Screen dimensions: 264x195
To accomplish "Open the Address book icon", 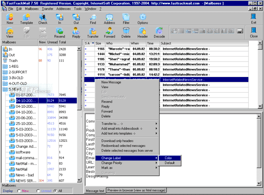I will pos(109,19).
